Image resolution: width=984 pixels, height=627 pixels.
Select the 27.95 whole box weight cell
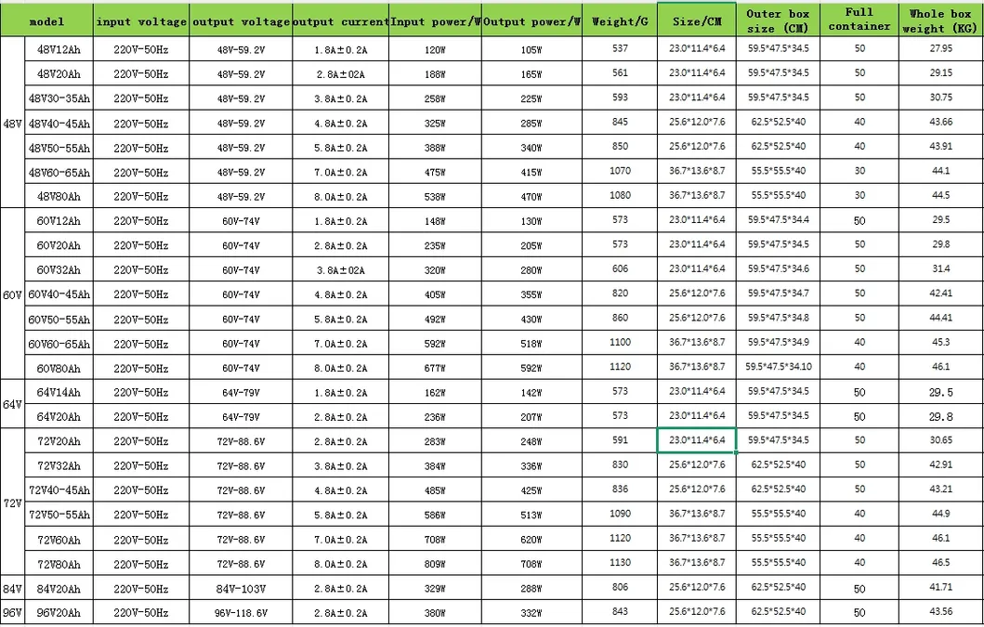coord(940,48)
